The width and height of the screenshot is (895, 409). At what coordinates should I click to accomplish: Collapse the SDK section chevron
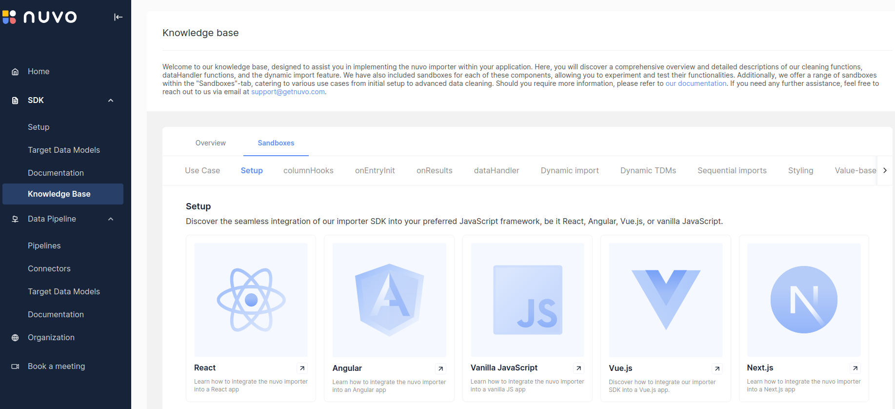(x=111, y=101)
